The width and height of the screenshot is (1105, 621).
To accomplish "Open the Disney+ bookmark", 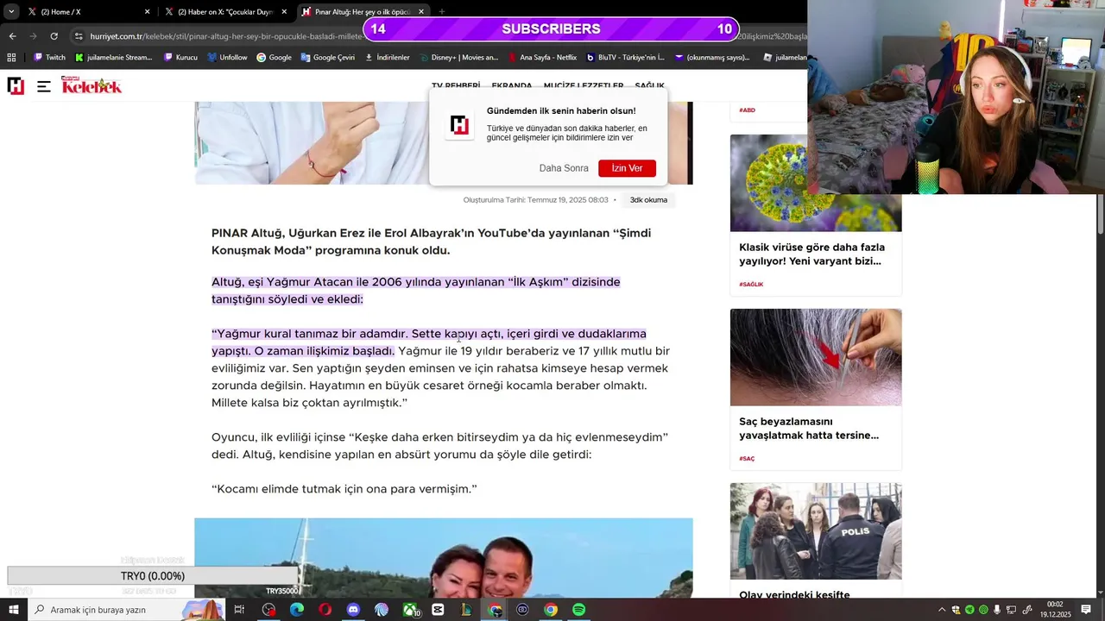I will pyautogui.click(x=458, y=58).
